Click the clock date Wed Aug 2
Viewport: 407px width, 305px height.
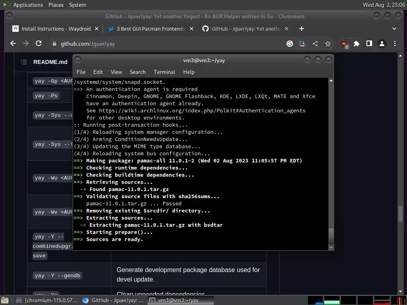point(384,5)
